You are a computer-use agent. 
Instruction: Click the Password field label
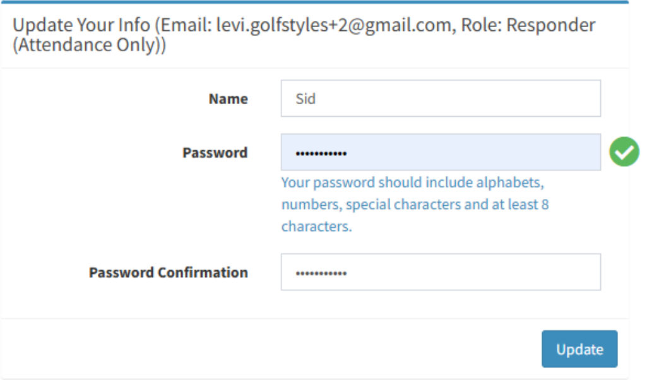pyautogui.click(x=215, y=153)
